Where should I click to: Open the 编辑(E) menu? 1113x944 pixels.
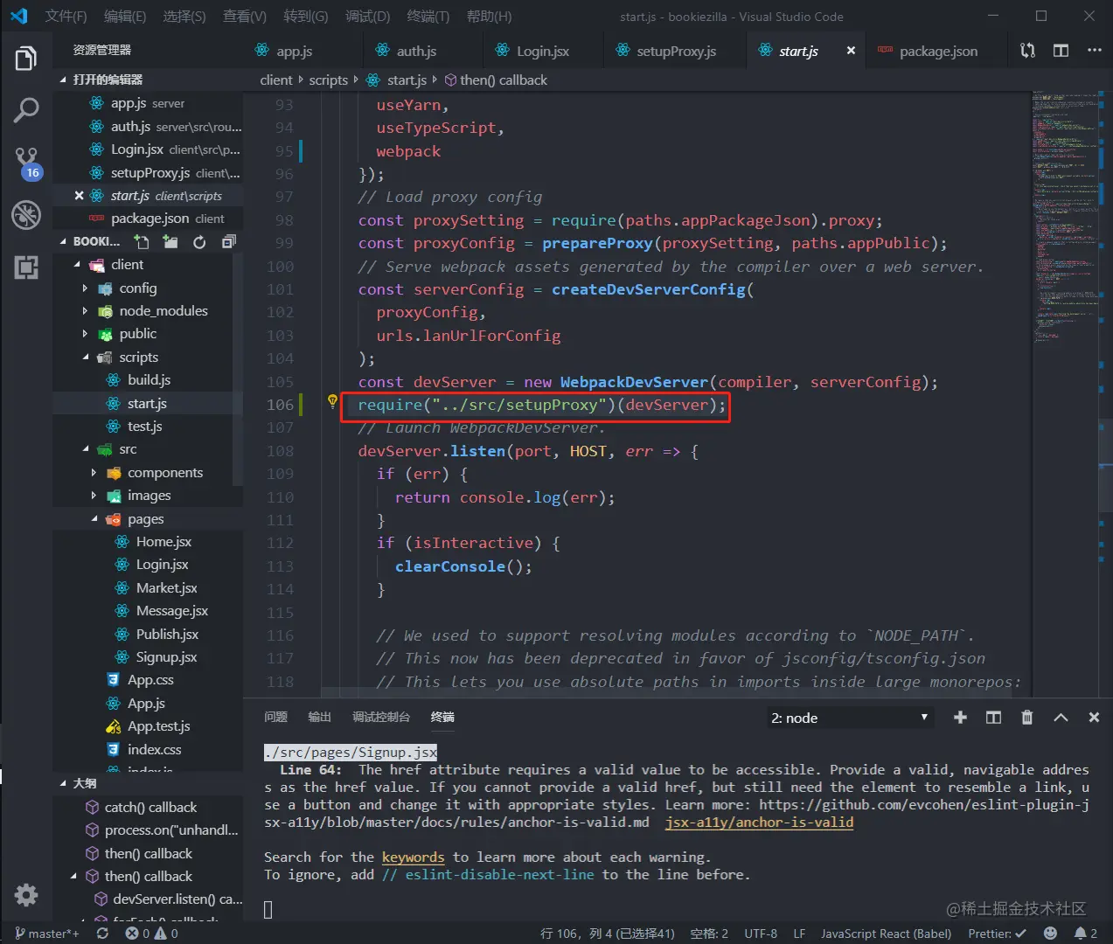125,17
